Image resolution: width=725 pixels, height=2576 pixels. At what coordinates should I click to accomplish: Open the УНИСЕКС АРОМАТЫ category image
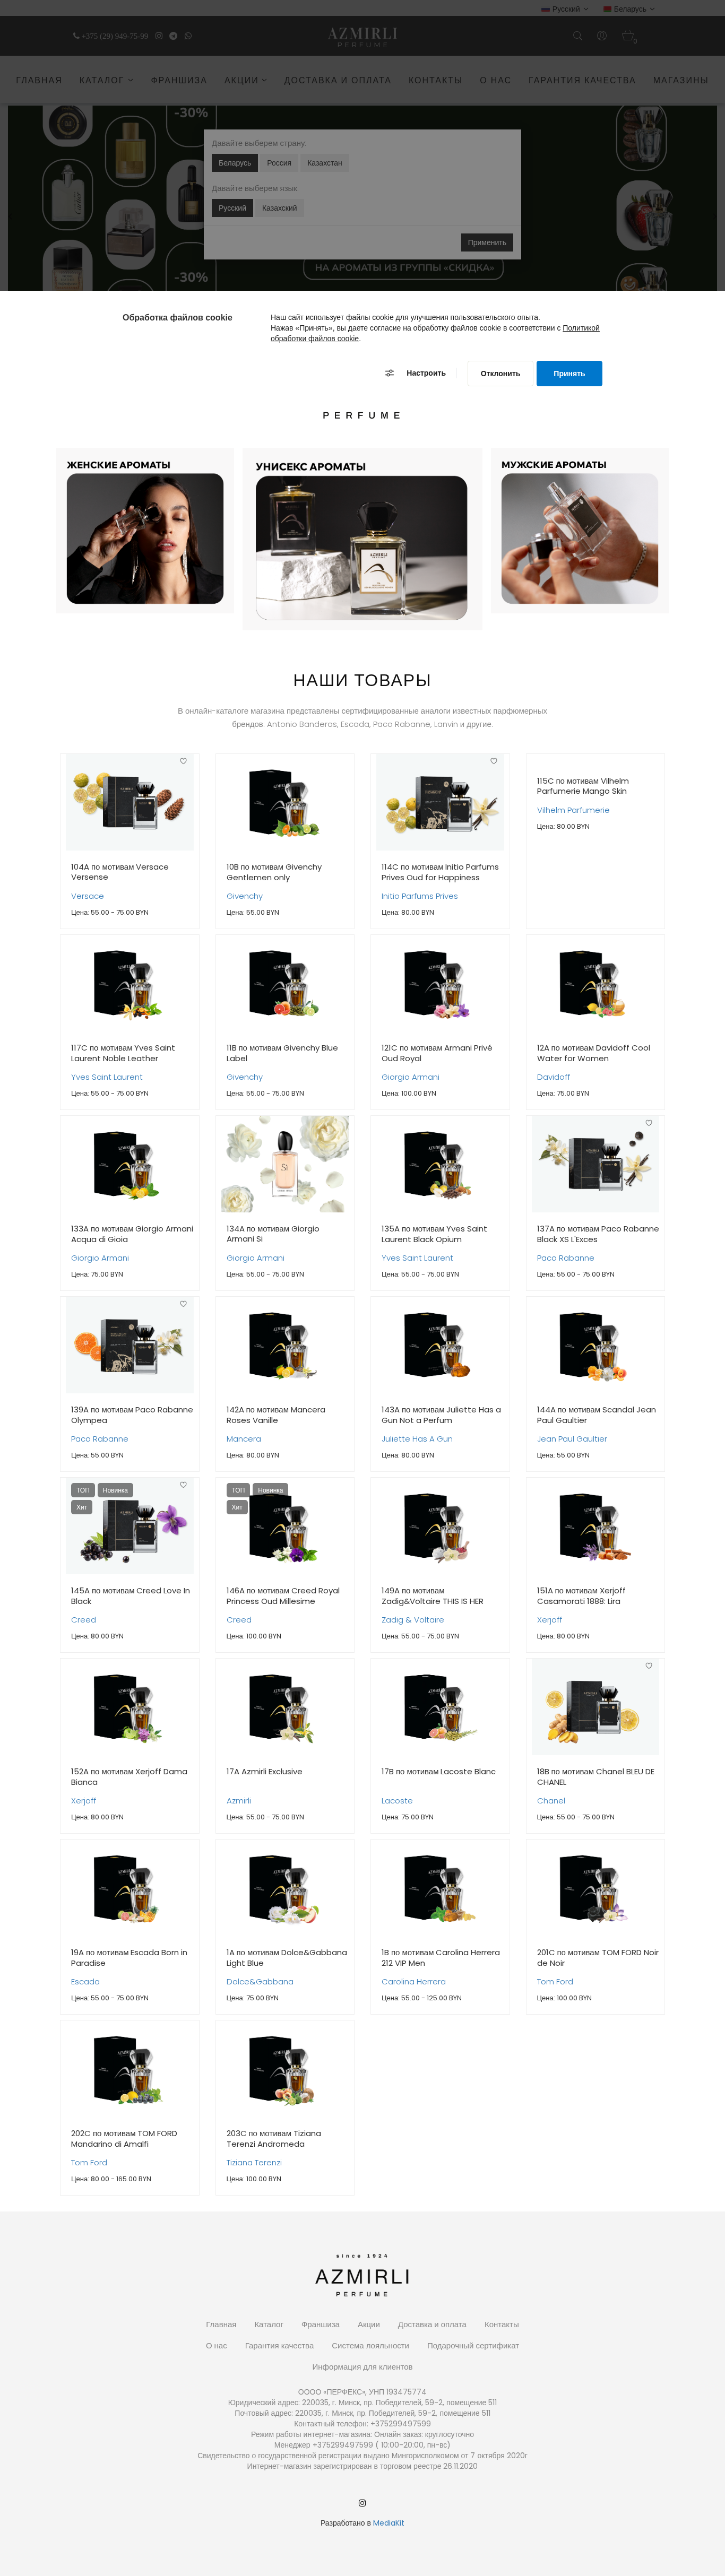point(361,548)
